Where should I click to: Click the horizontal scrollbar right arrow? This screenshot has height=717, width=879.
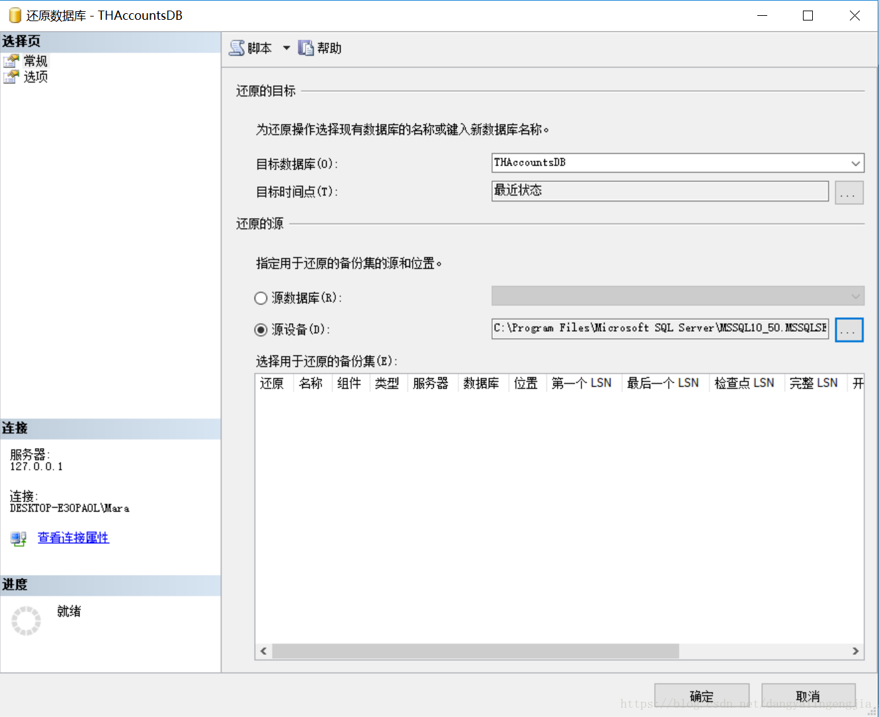tap(856, 652)
